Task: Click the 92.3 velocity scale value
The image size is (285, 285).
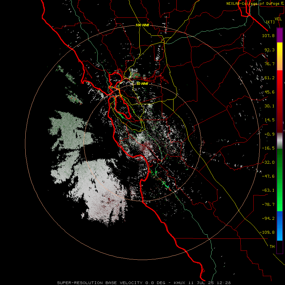Action: [269, 50]
